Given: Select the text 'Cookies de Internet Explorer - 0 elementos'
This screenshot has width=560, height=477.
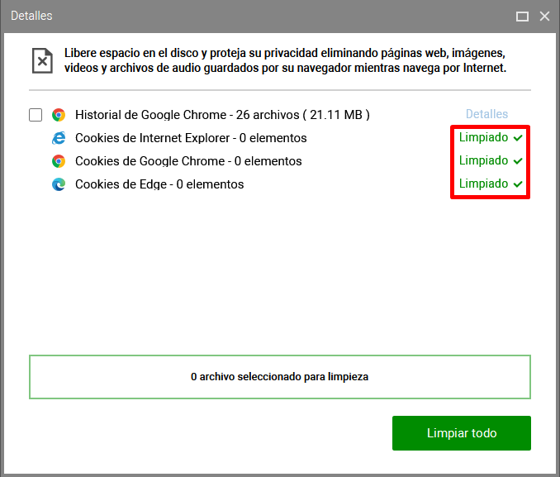Looking at the screenshot, I should pos(191,138).
